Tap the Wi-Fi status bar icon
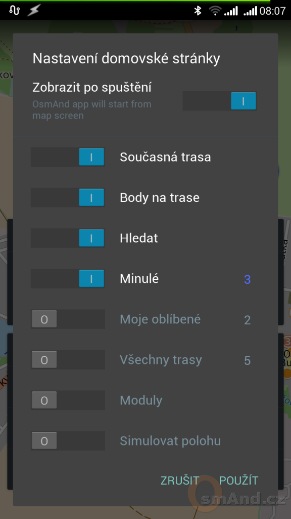Viewport: 291px width, 519px height. 215,11
